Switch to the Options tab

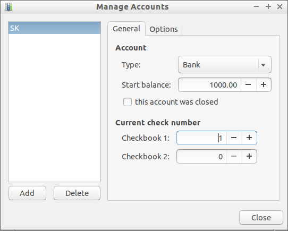(164, 29)
